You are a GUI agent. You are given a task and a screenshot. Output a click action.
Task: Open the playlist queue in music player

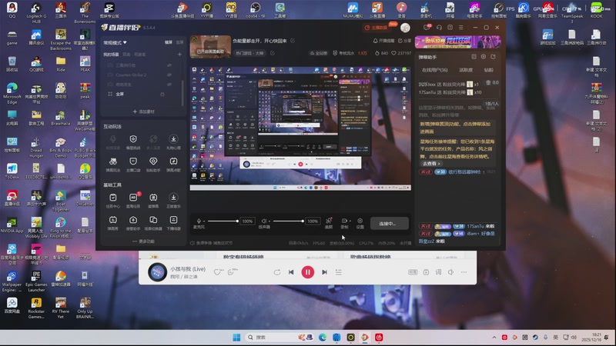tap(338, 272)
